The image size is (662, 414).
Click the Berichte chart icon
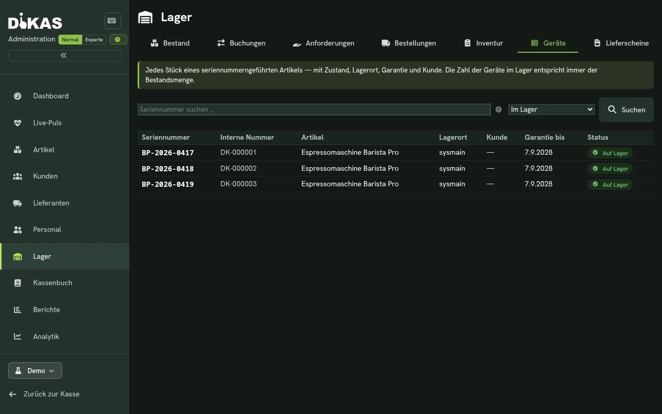(x=18, y=309)
